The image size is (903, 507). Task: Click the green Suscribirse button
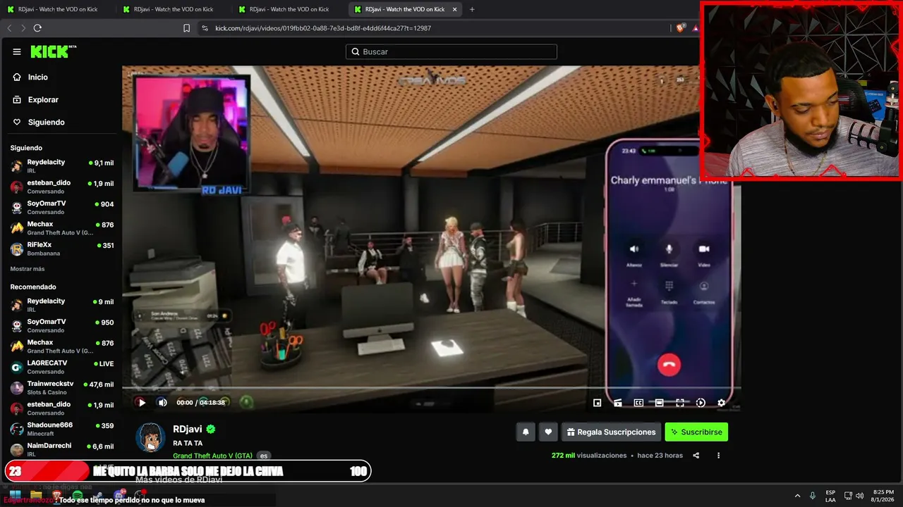(x=696, y=432)
